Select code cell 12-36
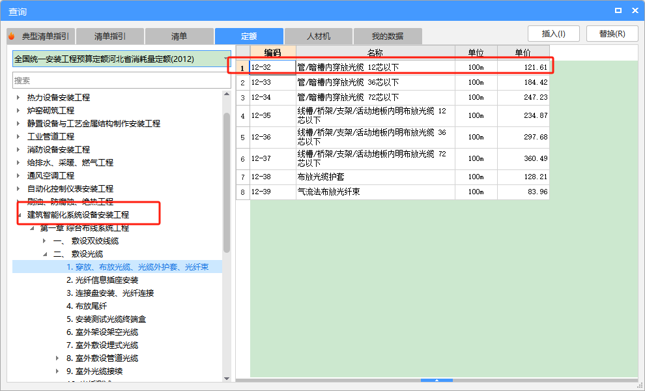645x391 pixels. pos(273,137)
